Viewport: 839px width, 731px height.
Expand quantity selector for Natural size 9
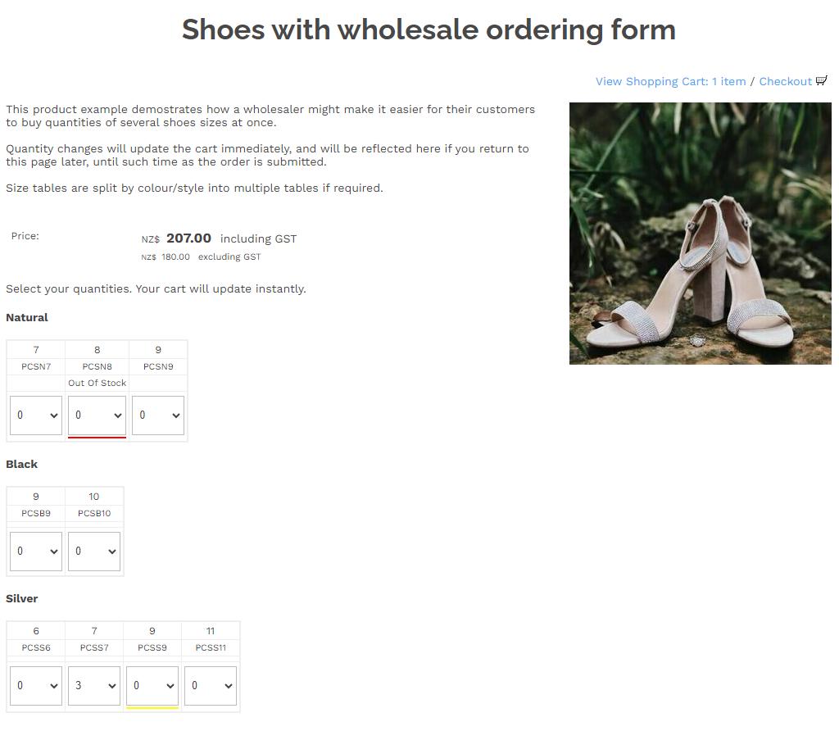pos(158,415)
